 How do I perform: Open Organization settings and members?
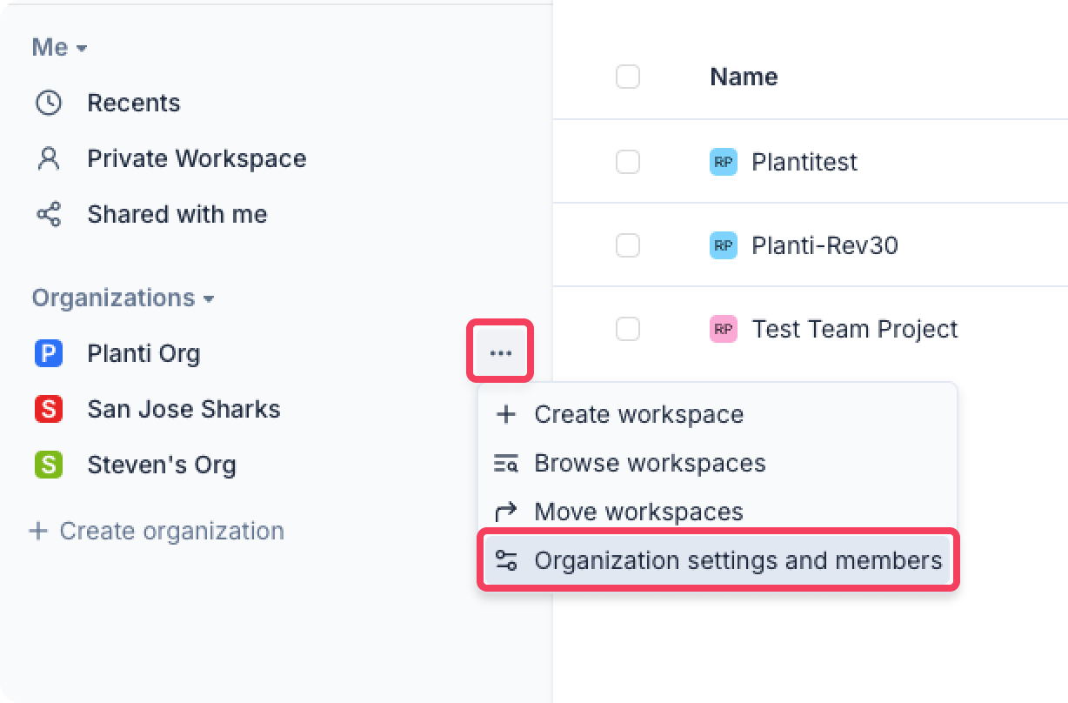738,560
